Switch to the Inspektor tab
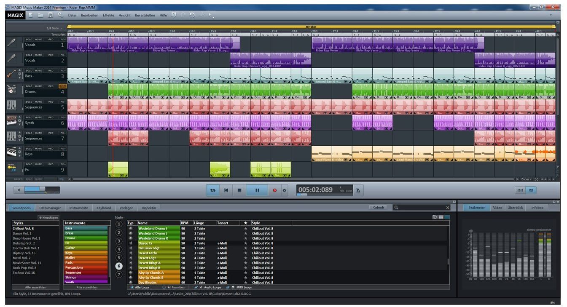 point(149,208)
